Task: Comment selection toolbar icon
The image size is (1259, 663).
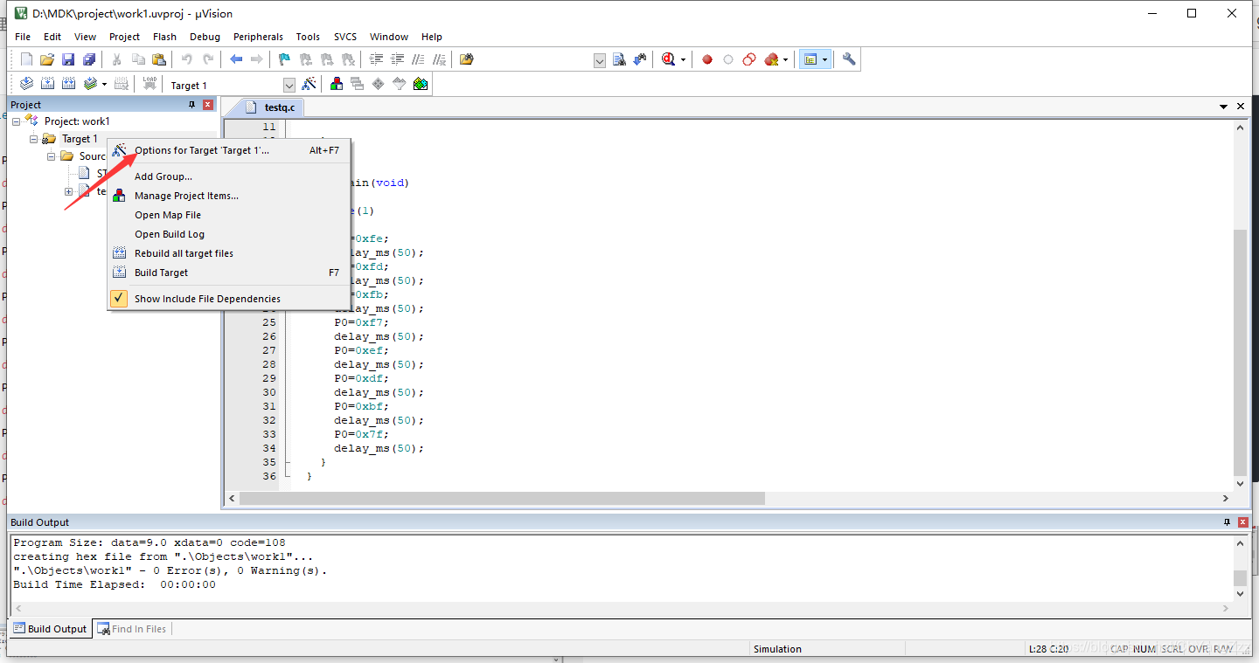Action: point(419,59)
